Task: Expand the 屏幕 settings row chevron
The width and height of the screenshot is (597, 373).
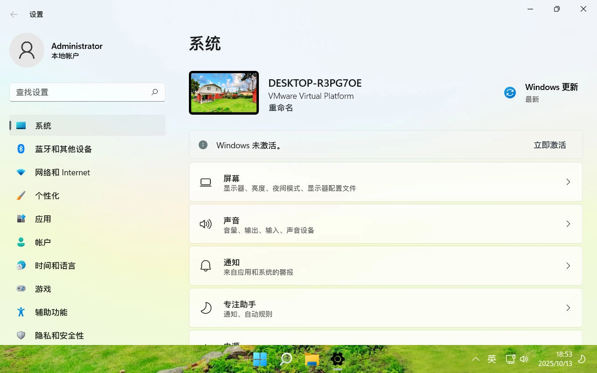Action: (x=568, y=182)
